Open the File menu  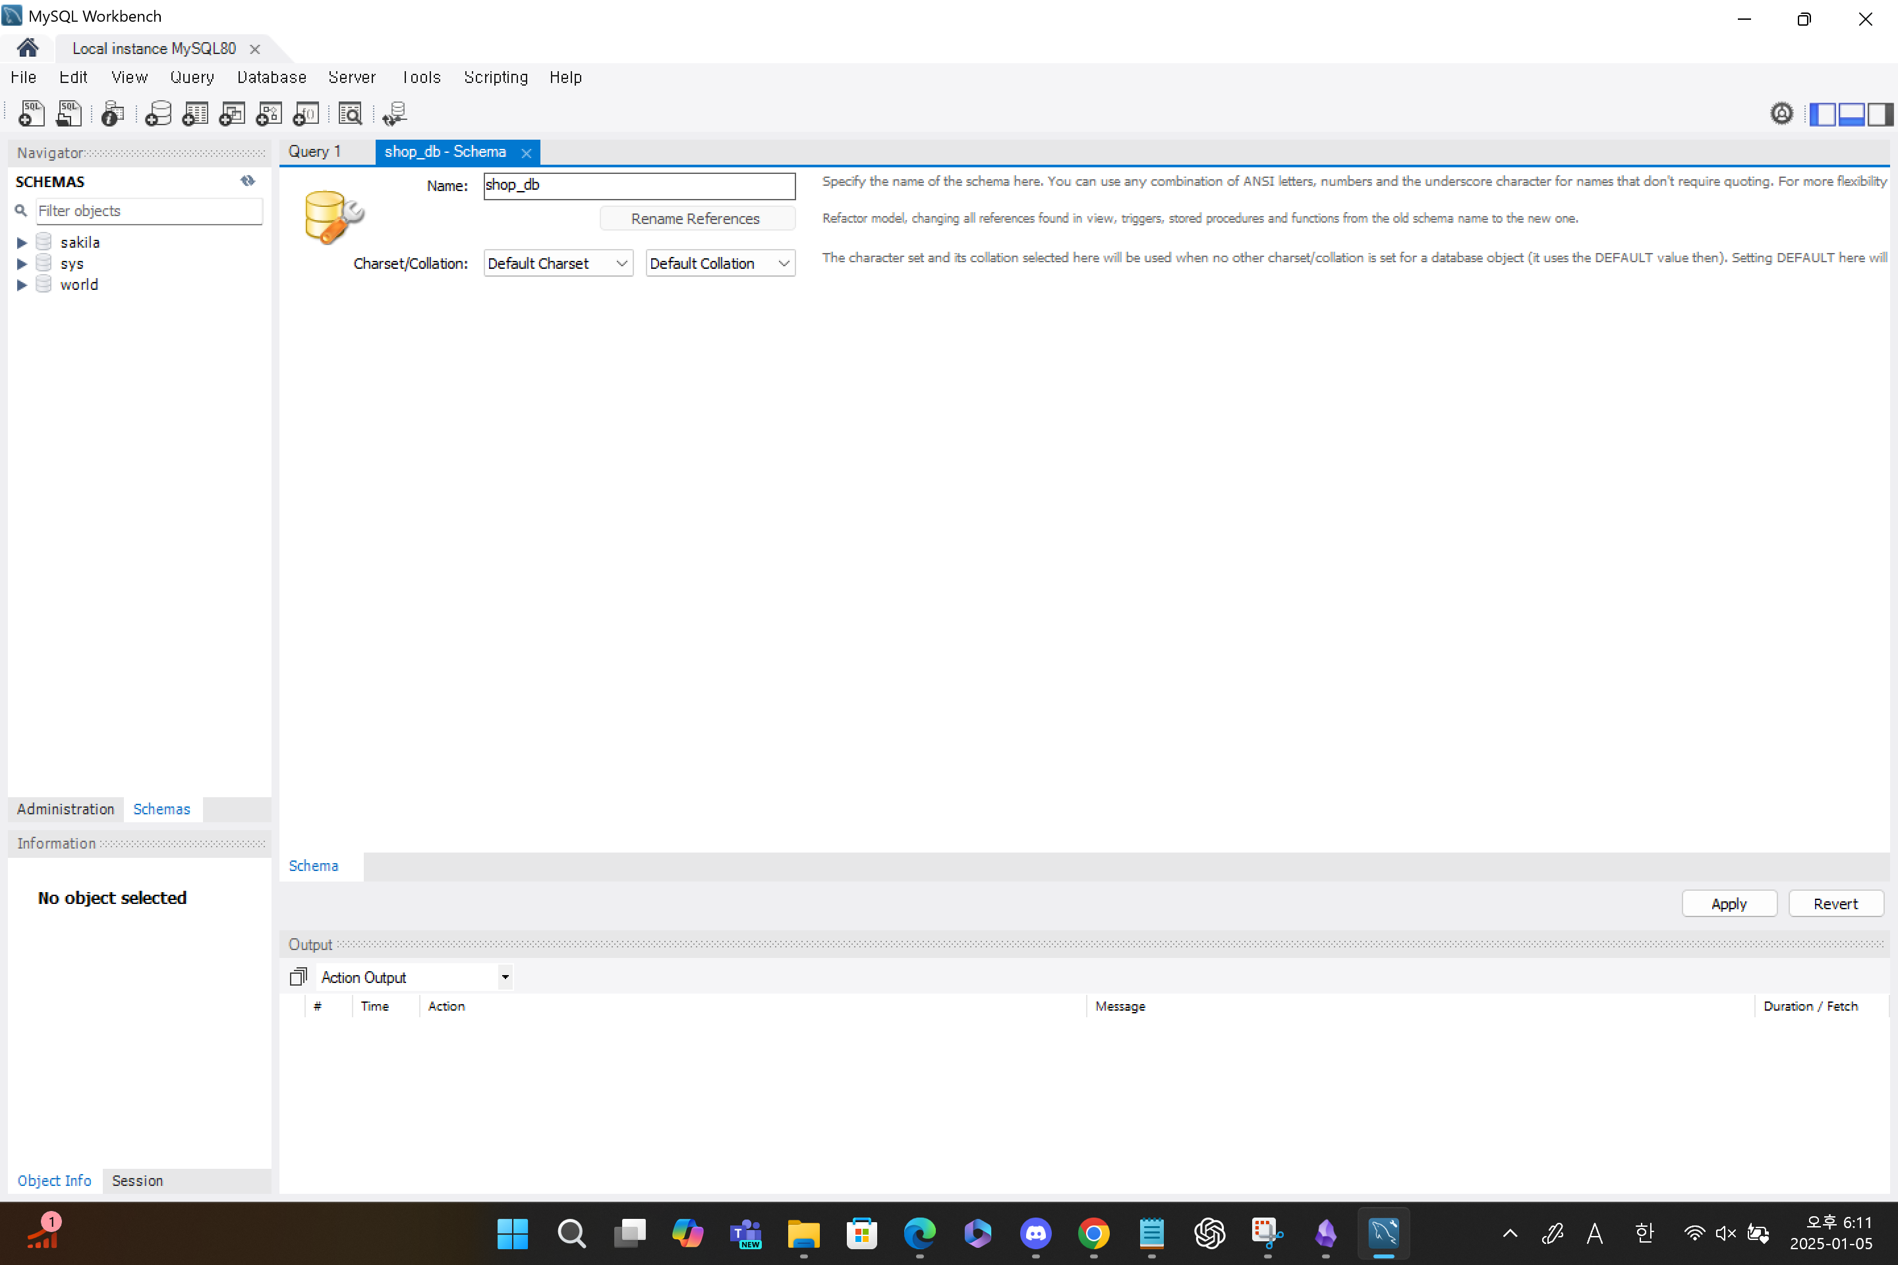[x=24, y=78]
